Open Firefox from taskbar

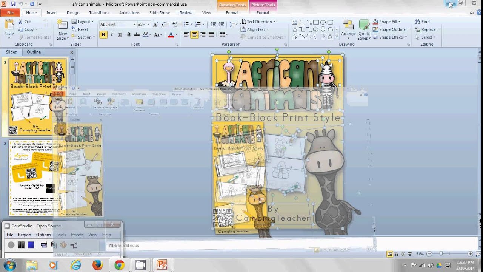coord(97,265)
